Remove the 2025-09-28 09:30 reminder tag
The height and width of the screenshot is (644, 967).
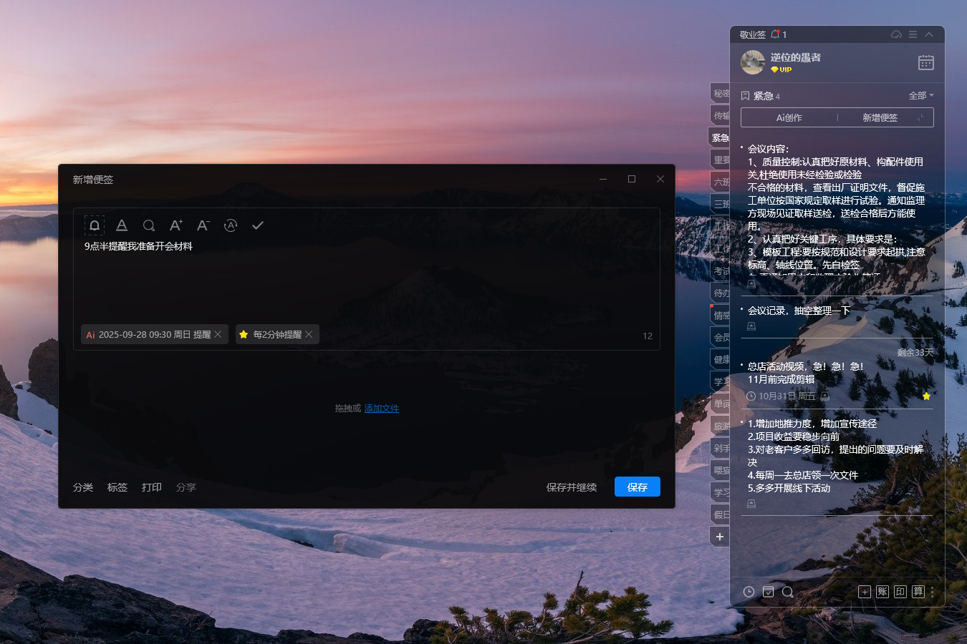click(218, 334)
